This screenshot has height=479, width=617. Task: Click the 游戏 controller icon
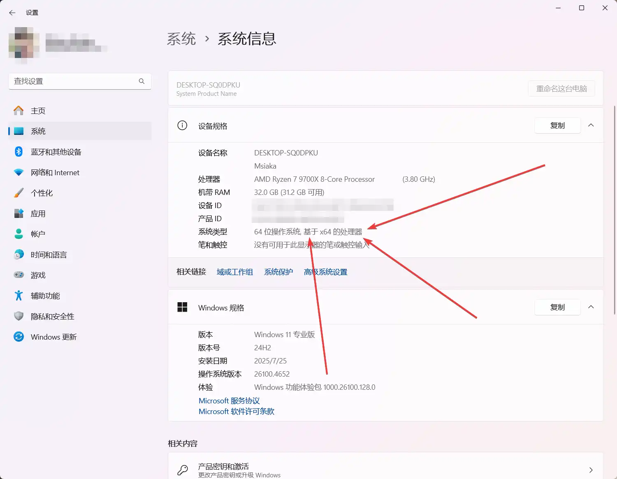point(19,275)
